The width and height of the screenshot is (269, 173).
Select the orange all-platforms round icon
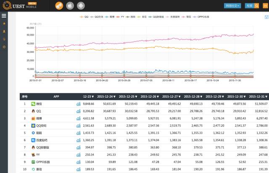point(59,5)
